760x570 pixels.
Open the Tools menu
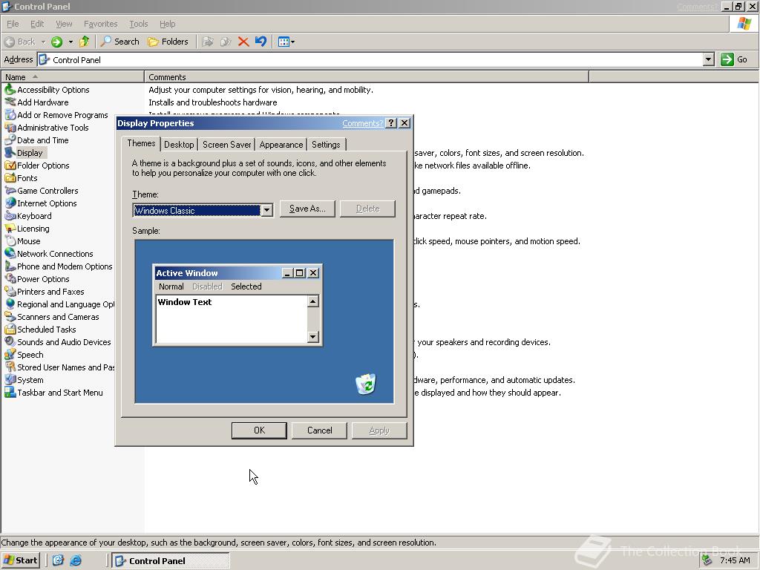point(138,24)
